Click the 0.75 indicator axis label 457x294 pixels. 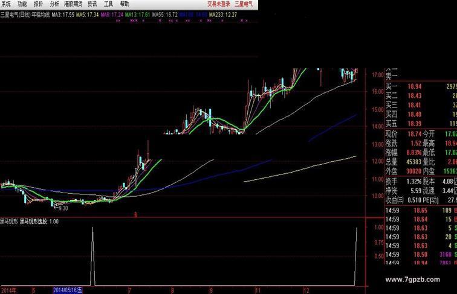[379, 242]
